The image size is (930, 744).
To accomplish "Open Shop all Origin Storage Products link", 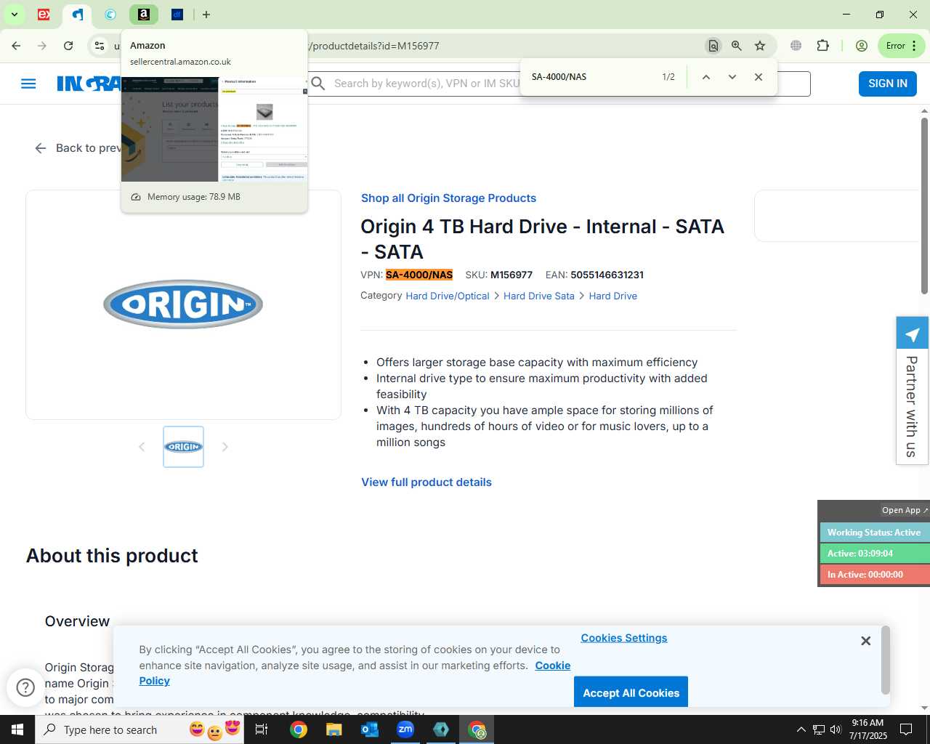I will [x=448, y=198].
